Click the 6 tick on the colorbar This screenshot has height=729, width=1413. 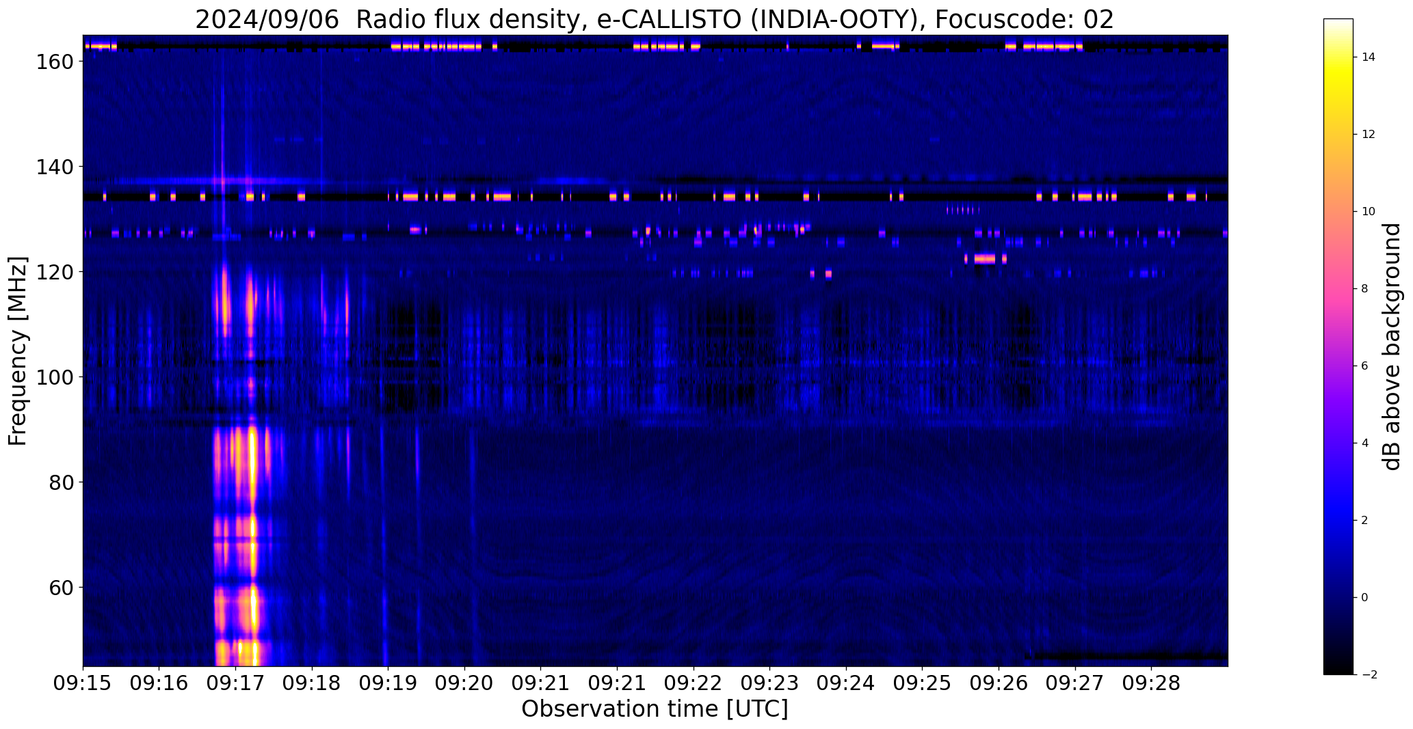coord(1365,366)
